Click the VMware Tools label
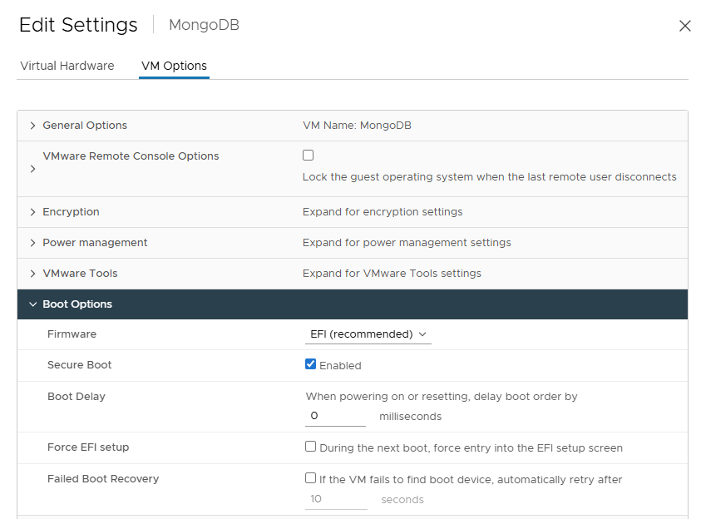The width and height of the screenshot is (701, 519). click(x=80, y=274)
